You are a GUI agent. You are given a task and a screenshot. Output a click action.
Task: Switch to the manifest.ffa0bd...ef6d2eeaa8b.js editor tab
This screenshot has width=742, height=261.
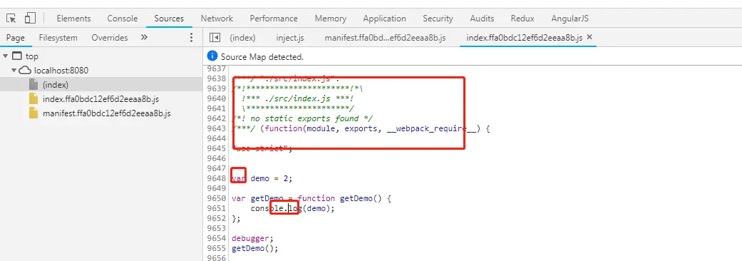coord(385,37)
